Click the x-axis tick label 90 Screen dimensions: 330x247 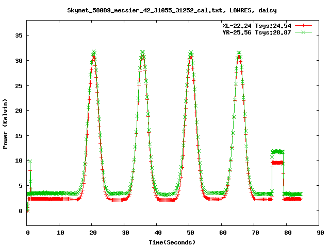pos(320,233)
